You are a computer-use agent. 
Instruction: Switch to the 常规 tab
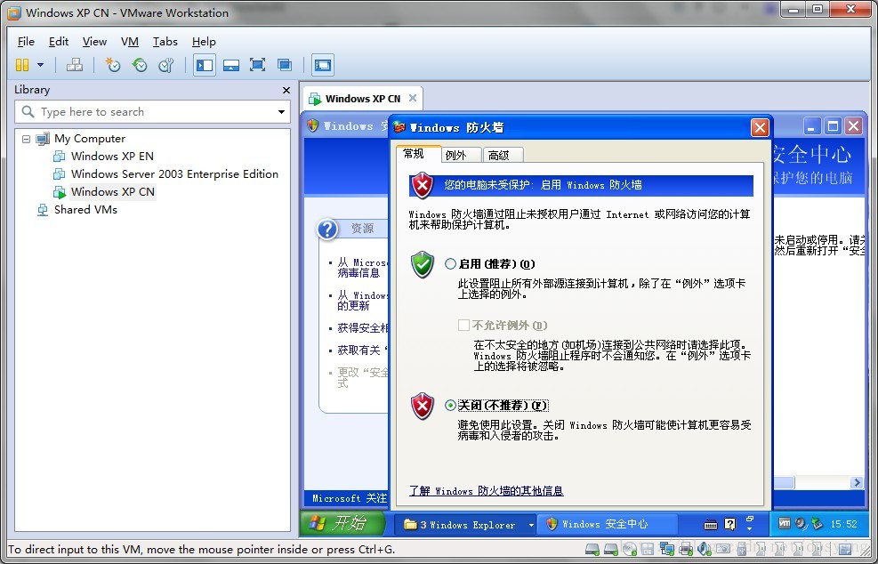[418, 154]
